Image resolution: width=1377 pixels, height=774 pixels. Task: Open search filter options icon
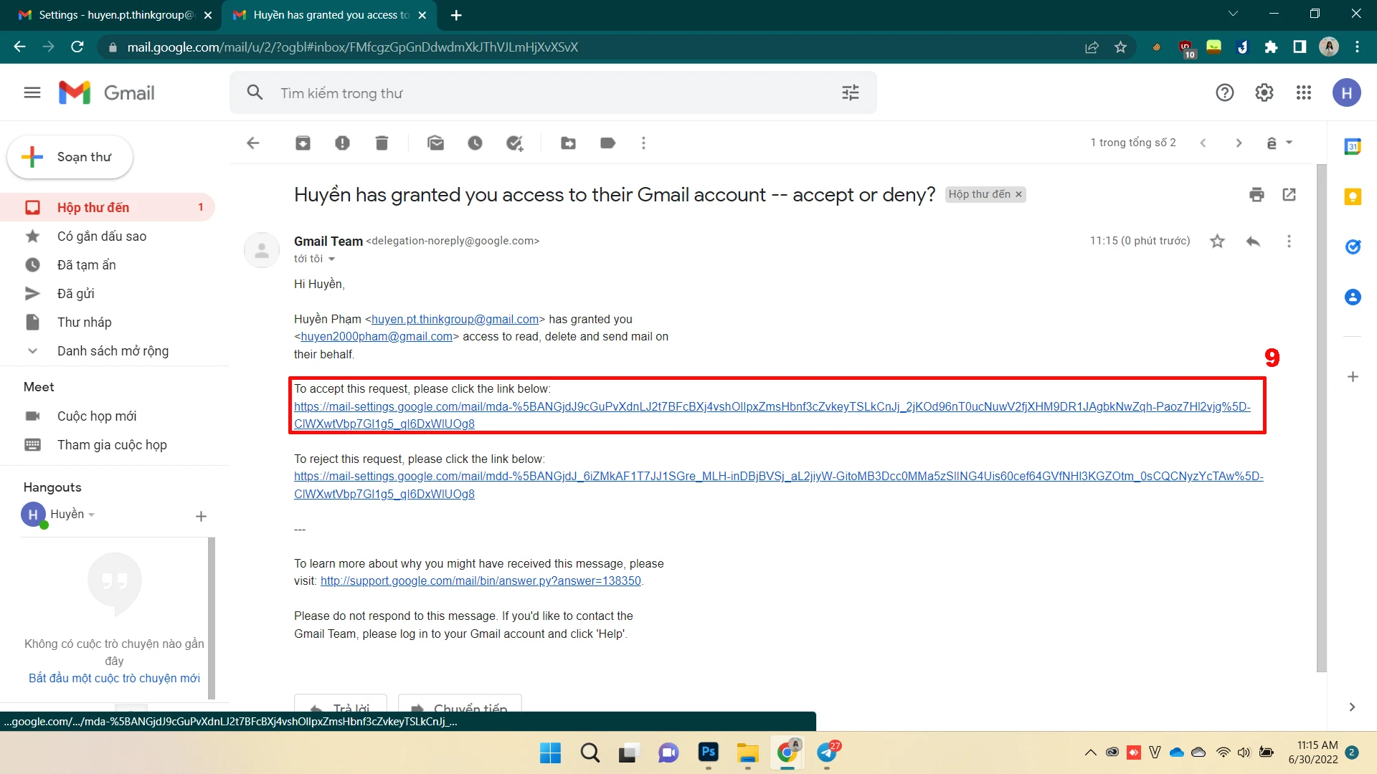(x=850, y=92)
